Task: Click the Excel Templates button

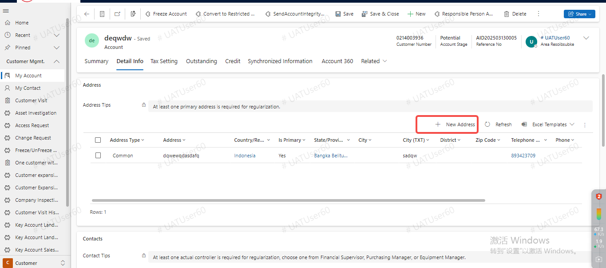Action: pos(545,124)
